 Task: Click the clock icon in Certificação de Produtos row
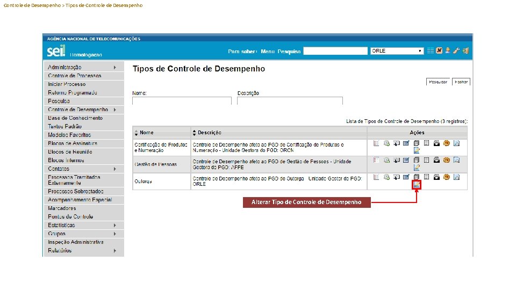tap(386, 143)
